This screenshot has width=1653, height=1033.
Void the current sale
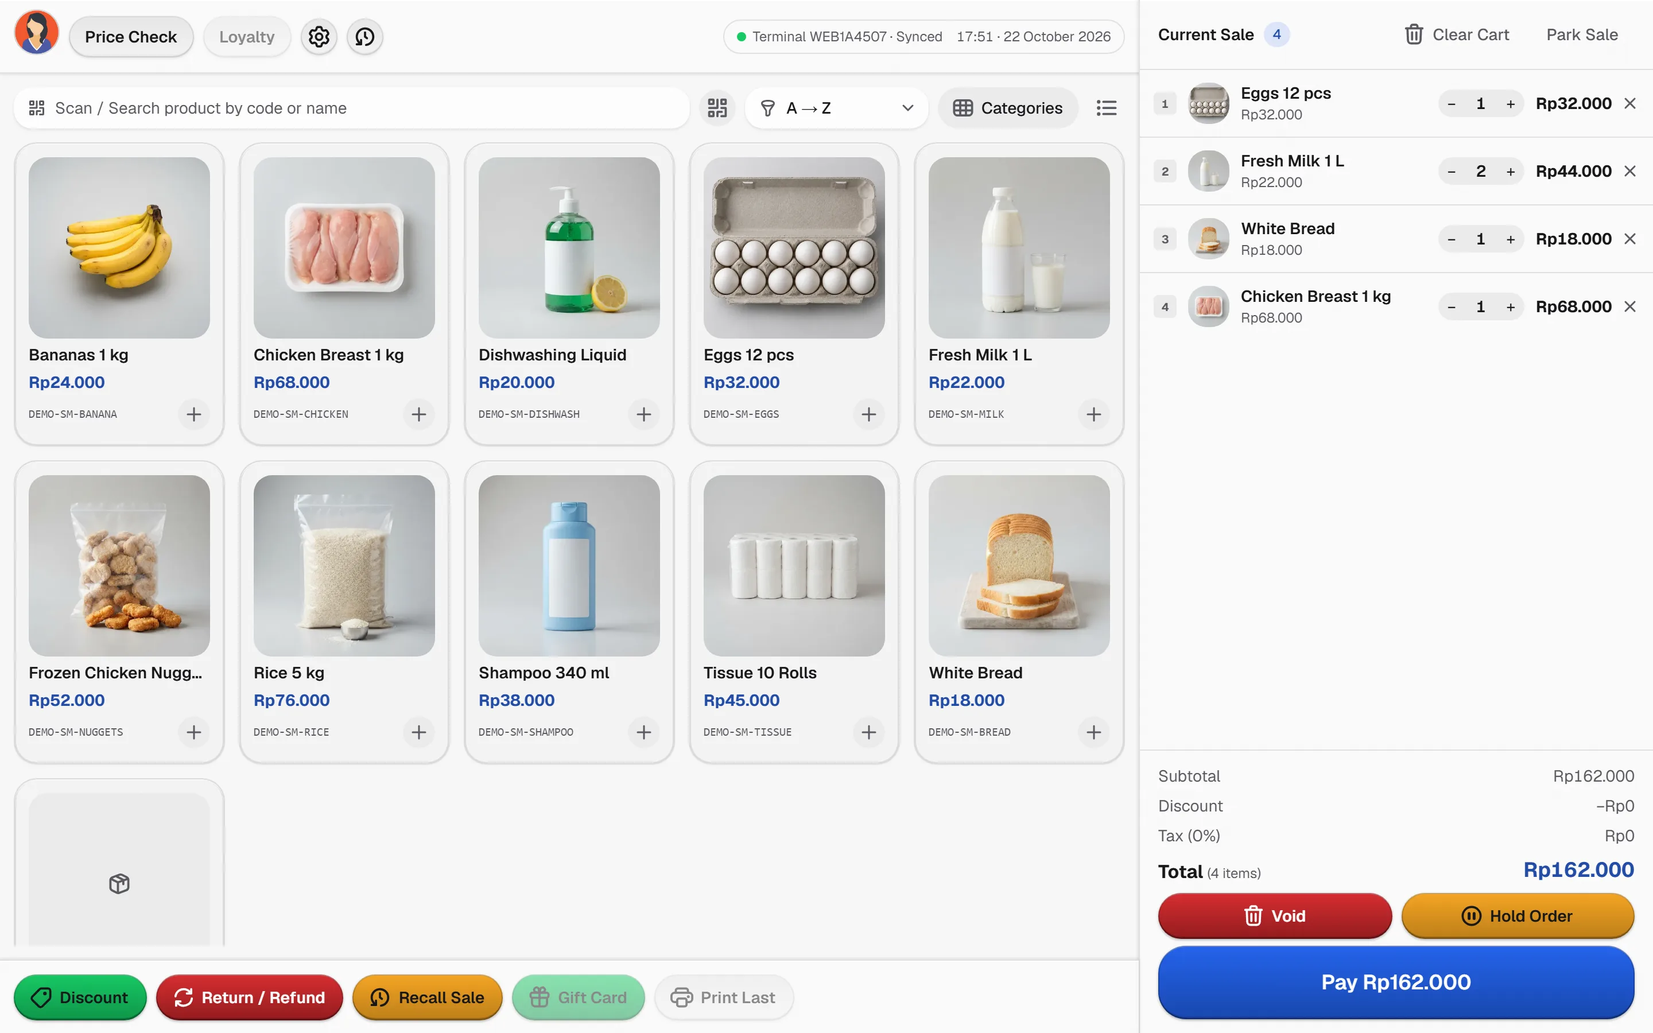1274,915
